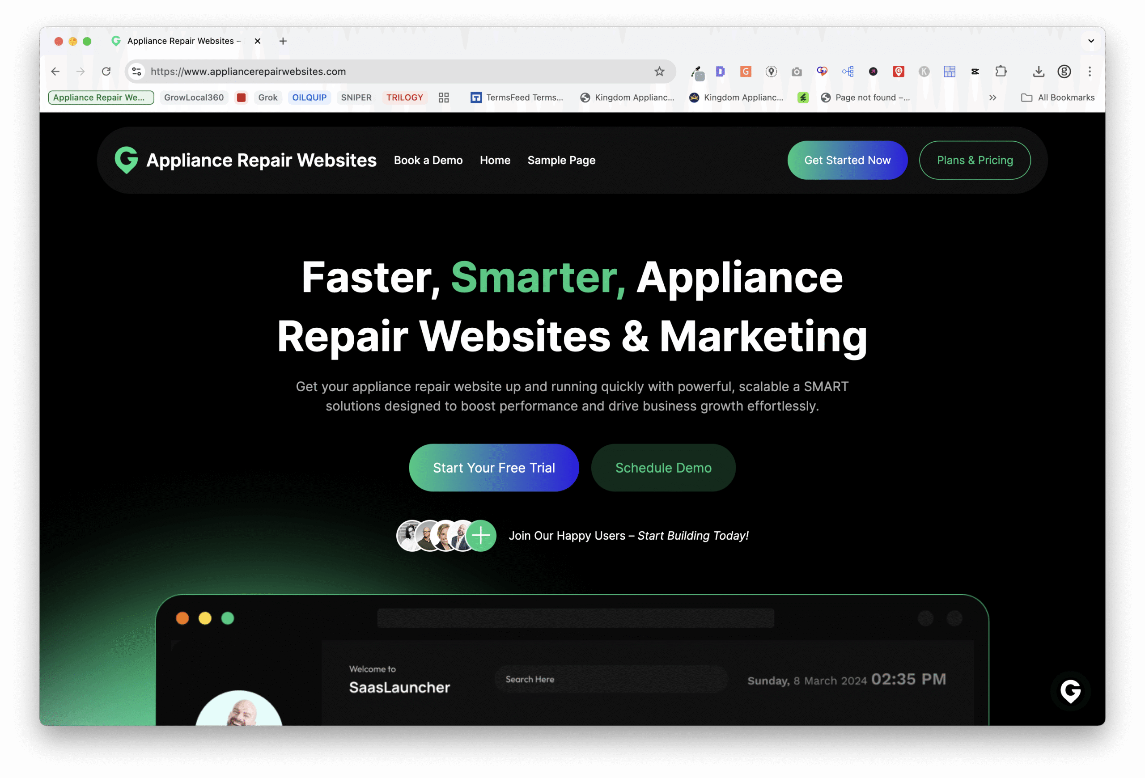This screenshot has height=778, width=1145.
Task: Expand hidden bookmarks with double chevron
Action: point(993,97)
